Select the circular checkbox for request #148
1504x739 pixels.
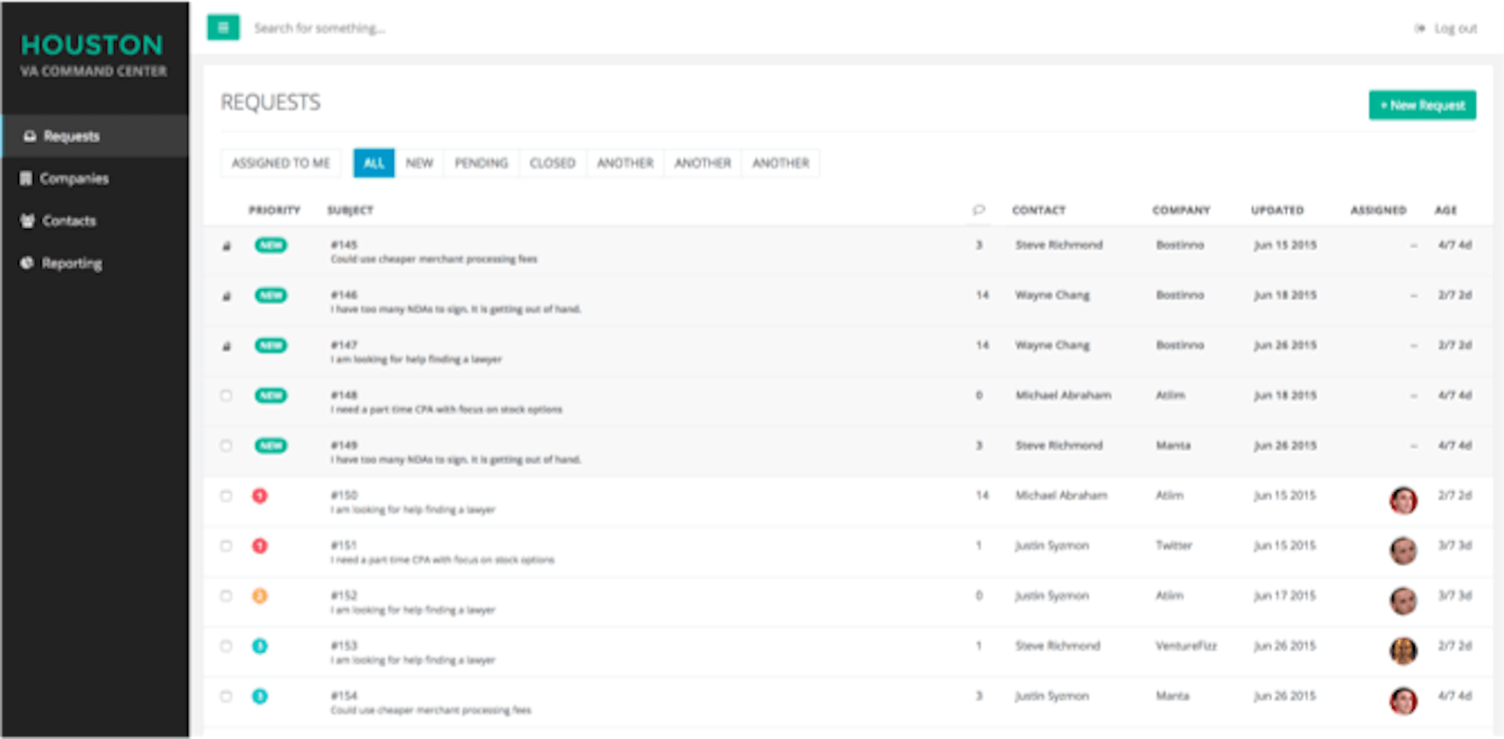[x=227, y=395]
